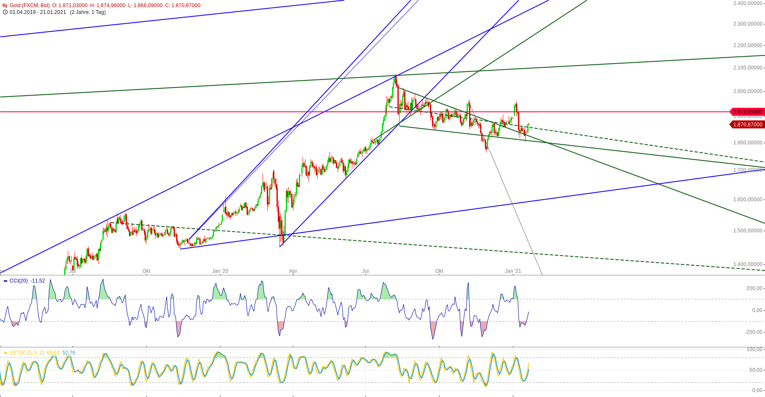
Task: Click the CCI(20) indicator label
Action: tap(19, 281)
